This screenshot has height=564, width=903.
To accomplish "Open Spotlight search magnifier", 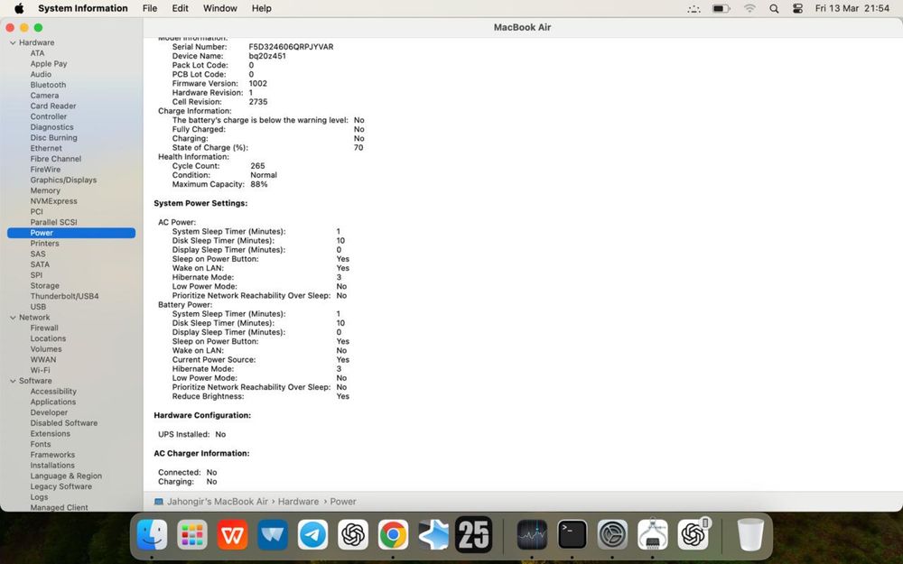I will pos(774,9).
